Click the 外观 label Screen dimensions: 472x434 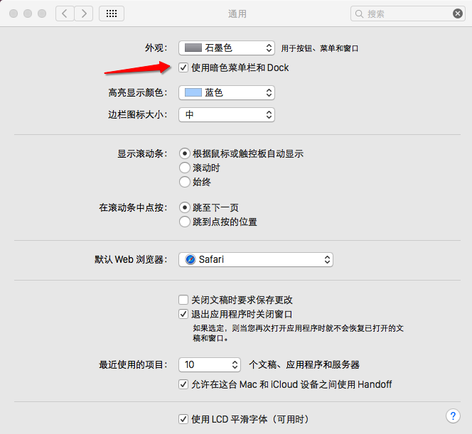coord(156,48)
